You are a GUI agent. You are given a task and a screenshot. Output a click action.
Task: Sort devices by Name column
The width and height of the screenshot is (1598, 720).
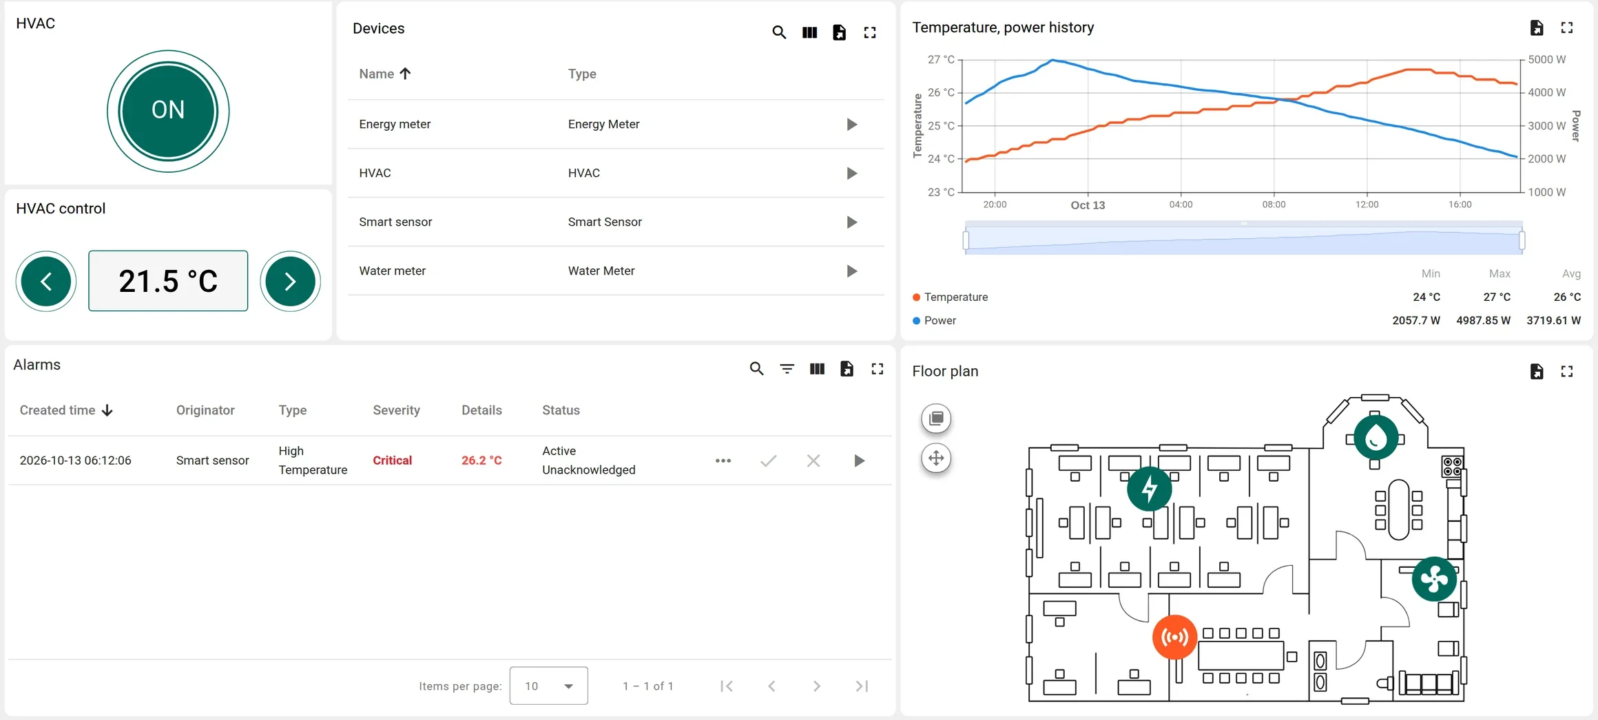tap(385, 74)
